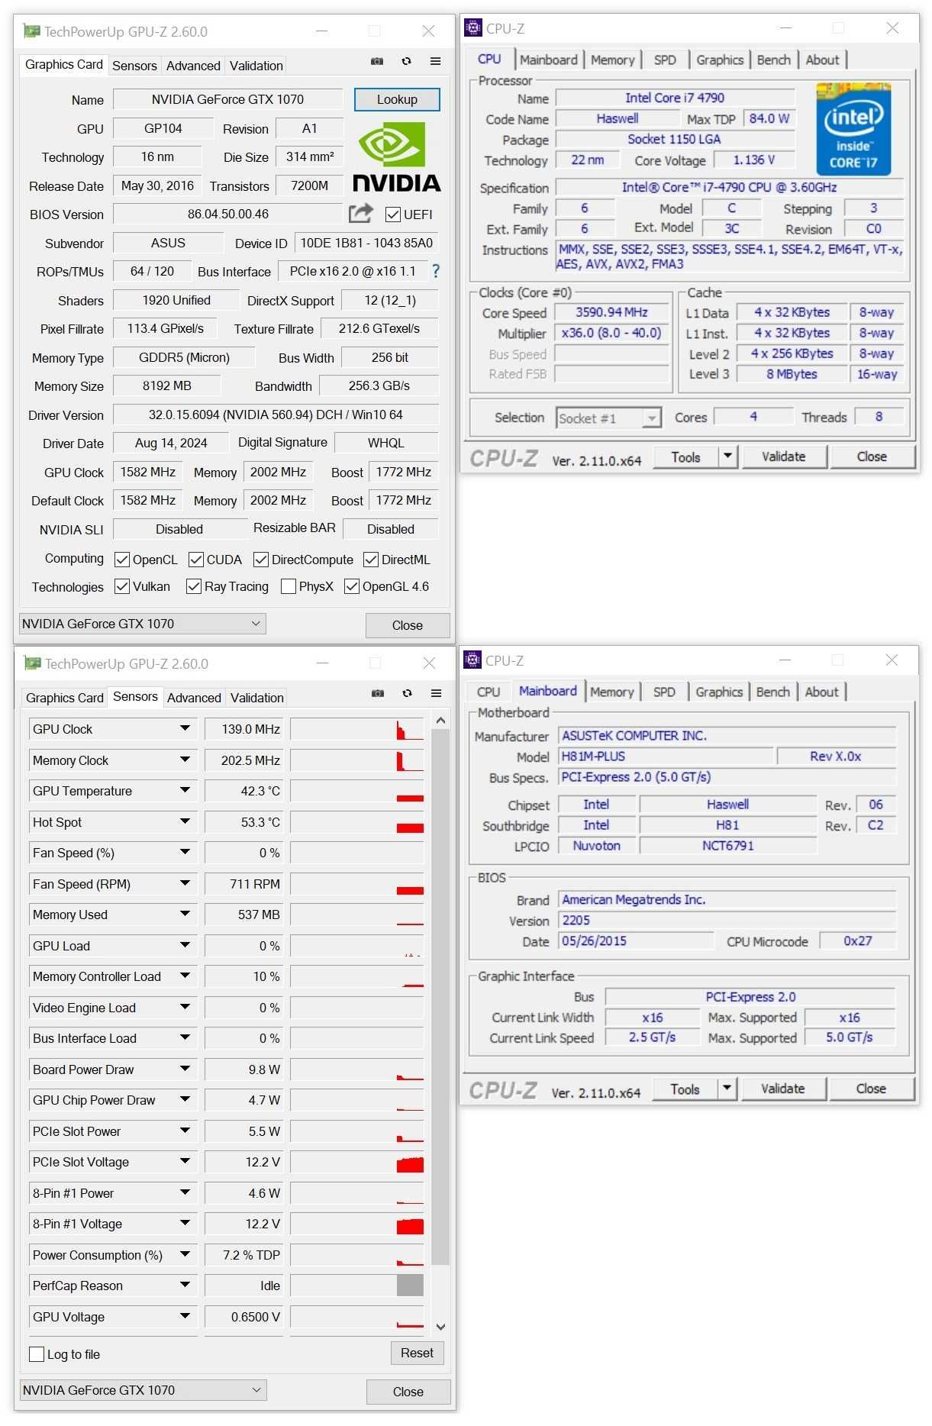Screen dimensions: 932x1426
Task: Open Memory tab in the CPU-Z processor window
Action: [613, 60]
